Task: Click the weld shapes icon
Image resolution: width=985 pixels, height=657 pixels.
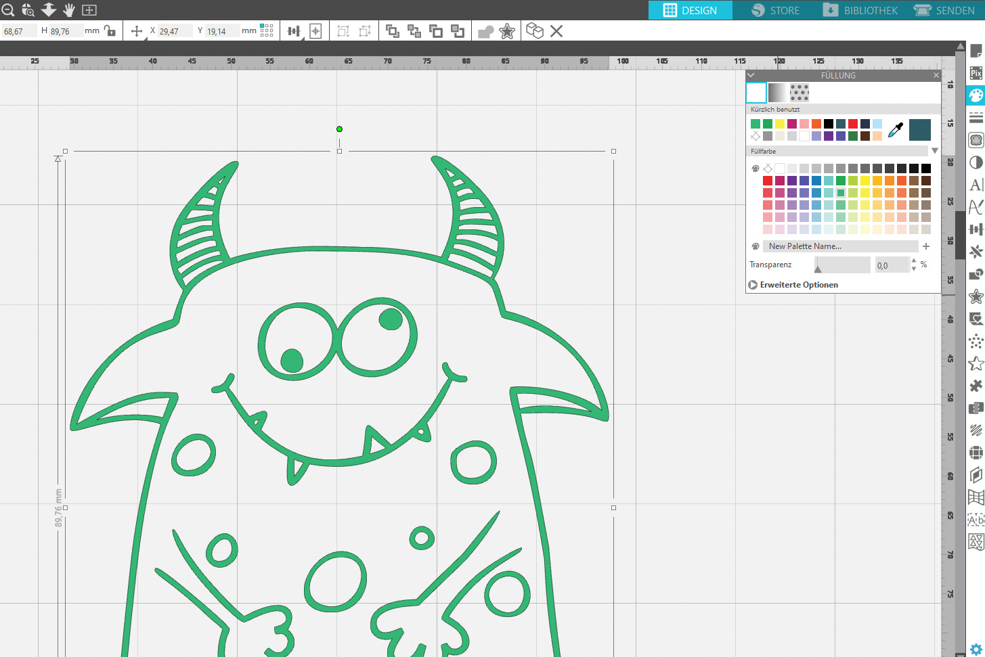Action: coord(485,32)
